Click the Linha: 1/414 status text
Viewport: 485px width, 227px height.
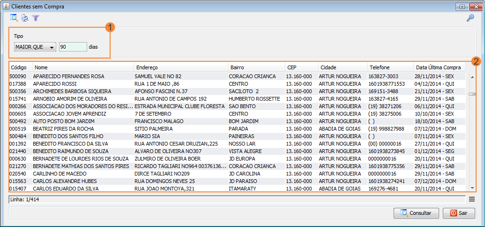25,199
